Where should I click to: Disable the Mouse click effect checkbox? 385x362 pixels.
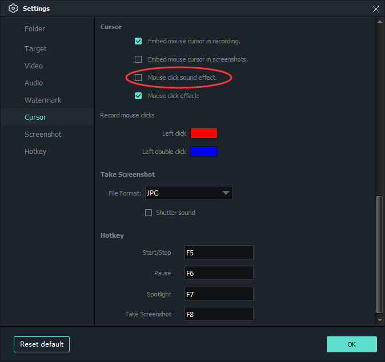coord(138,96)
